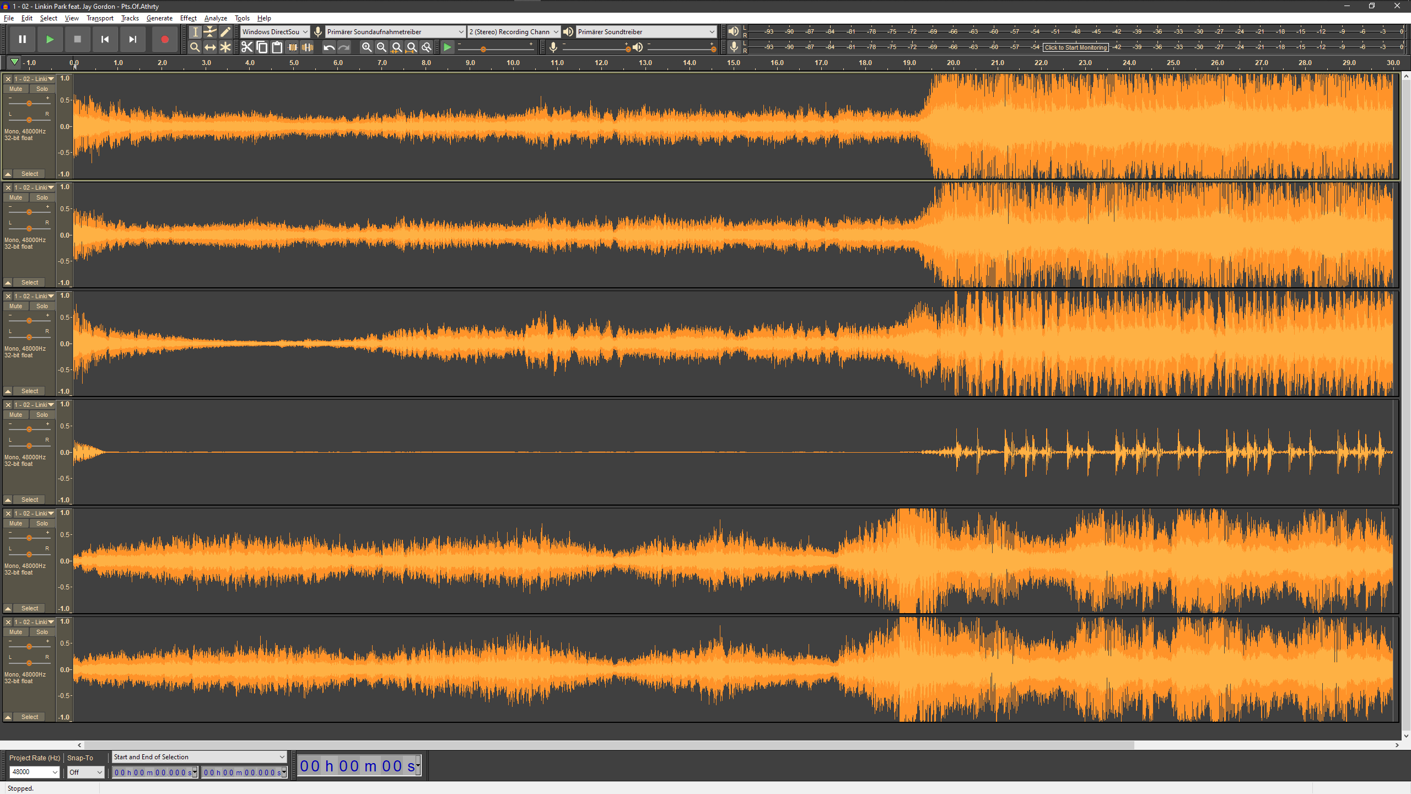
Task: Open the Project Rate 48000 dropdown
Action: [55, 772]
